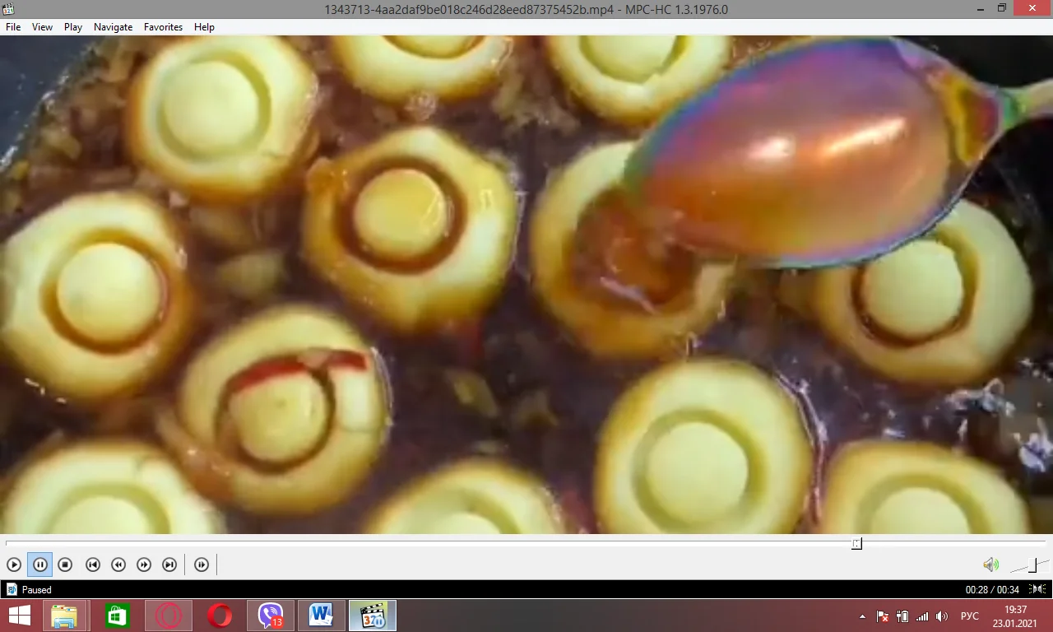Open the Help menu
The height and width of the screenshot is (632, 1053).
(204, 27)
